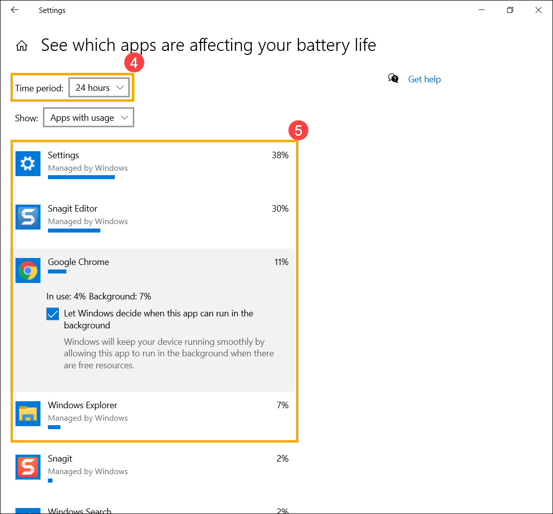Select the Settings app name text
Screen dimensions: 553x514
(63, 155)
